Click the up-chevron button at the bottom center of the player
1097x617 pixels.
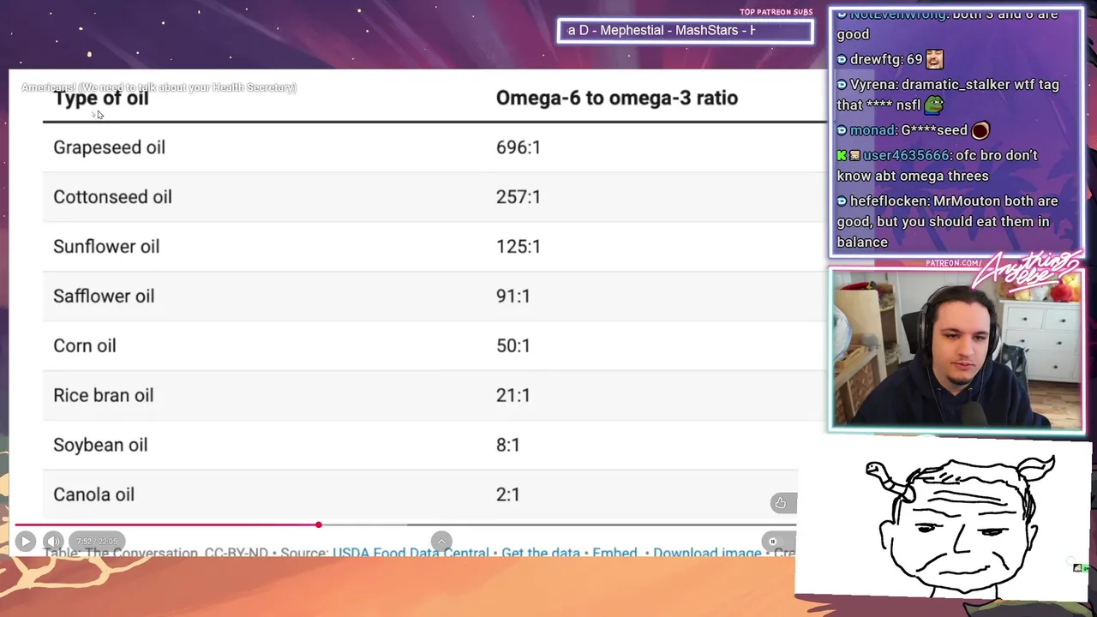[441, 541]
